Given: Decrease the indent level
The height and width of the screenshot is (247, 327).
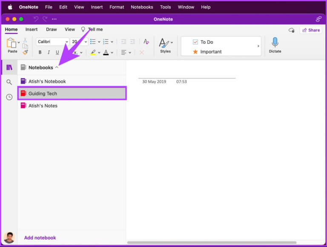Looking at the screenshot, I should coord(123,42).
